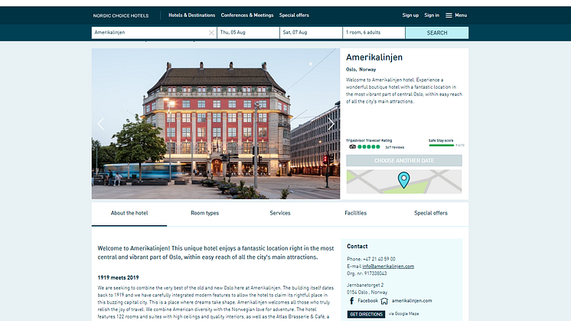Open the hotel's Facebook icon

coord(352,301)
